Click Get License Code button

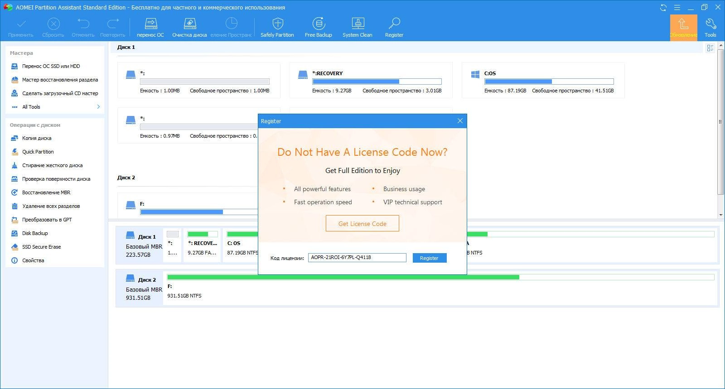point(362,223)
